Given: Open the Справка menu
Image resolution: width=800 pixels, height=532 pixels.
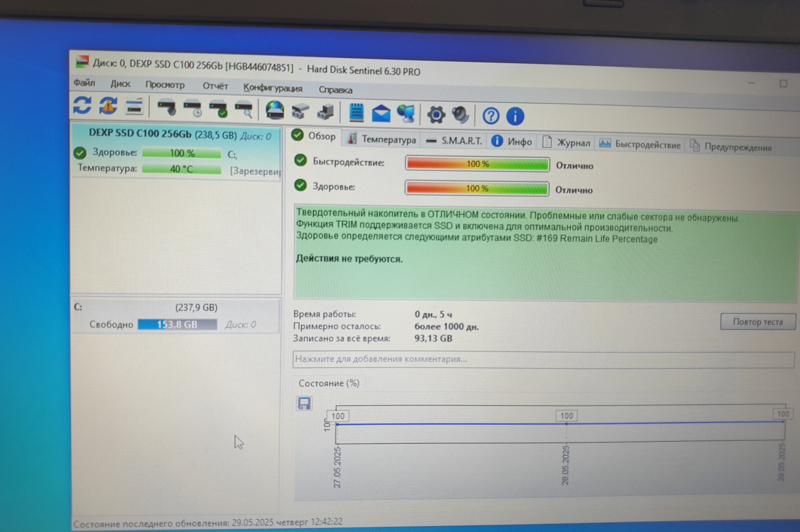Looking at the screenshot, I should [335, 90].
